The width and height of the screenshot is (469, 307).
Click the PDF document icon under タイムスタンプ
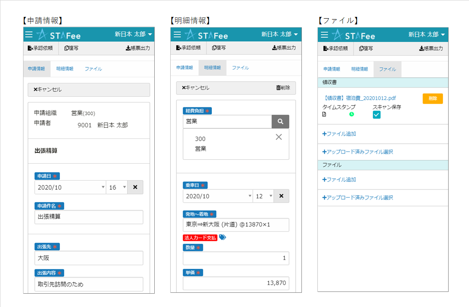coord(324,114)
